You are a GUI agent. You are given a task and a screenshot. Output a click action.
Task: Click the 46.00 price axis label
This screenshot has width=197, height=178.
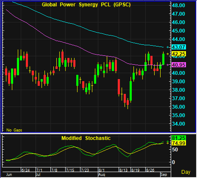tap(178, 22)
